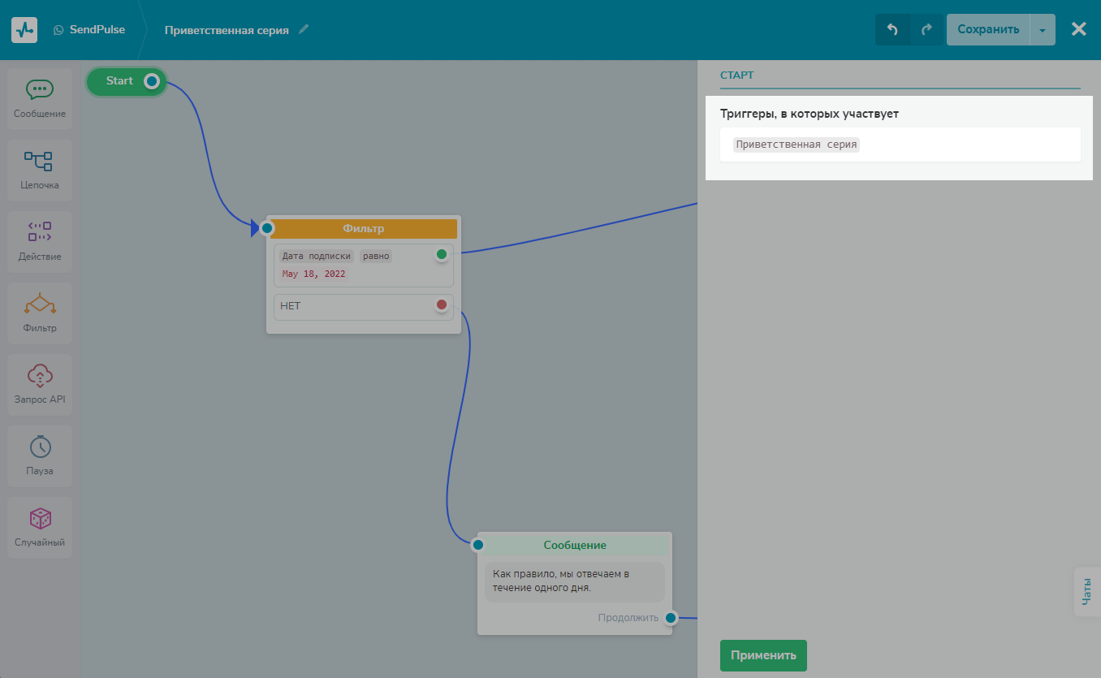Select the Фильтр block header
Image resolution: width=1101 pixels, height=678 pixels.
(364, 229)
